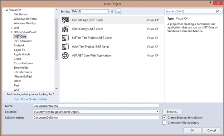Click OK to create project

click(192, 130)
